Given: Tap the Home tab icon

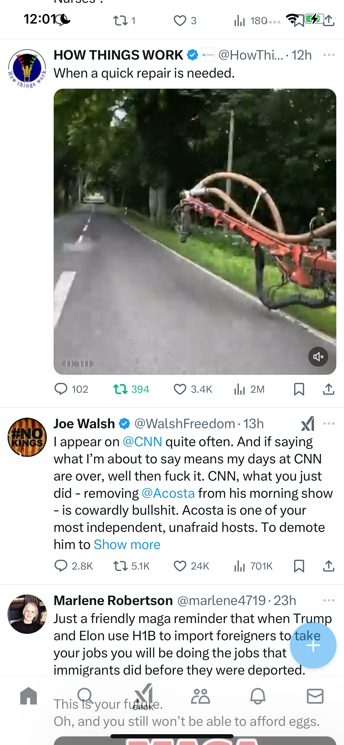Looking at the screenshot, I should [29, 696].
